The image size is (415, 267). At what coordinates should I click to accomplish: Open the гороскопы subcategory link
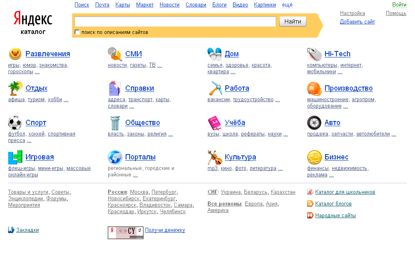coord(21,72)
